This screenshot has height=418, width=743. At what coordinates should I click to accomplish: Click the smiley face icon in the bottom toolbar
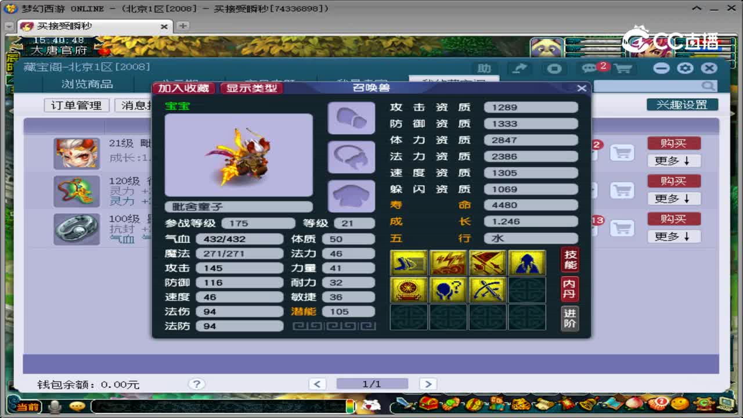[680, 403]
